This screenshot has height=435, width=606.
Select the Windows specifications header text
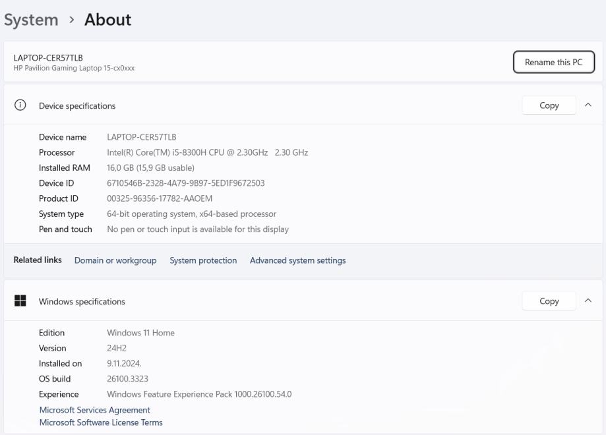pyautogui.click(x=82, y=301)
